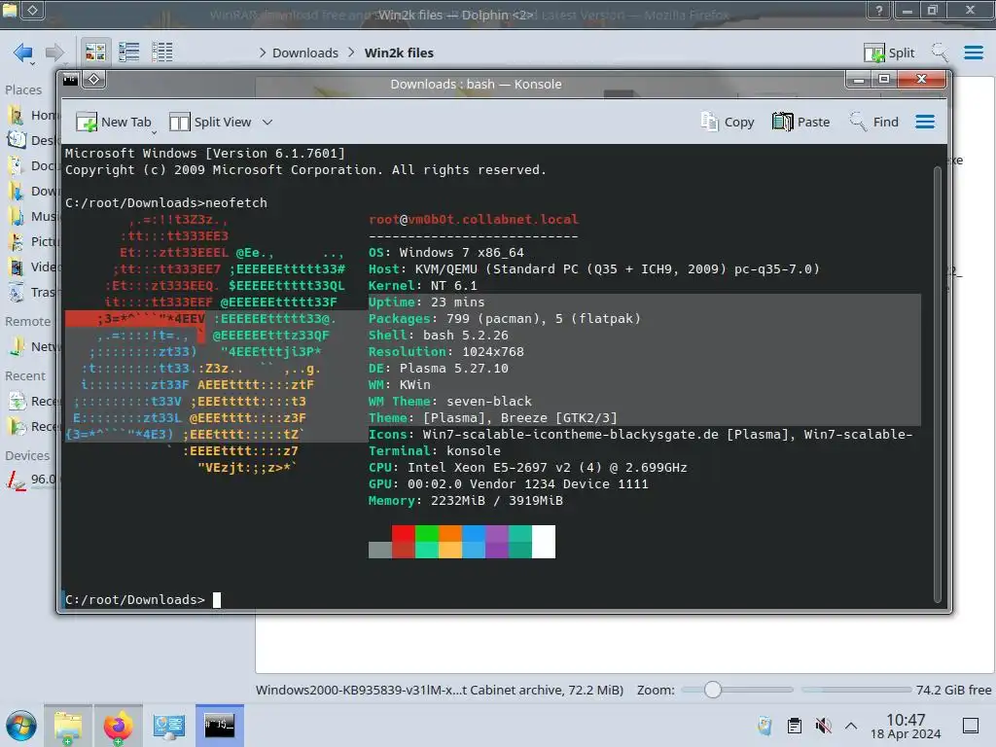Open Pictures in Places panel

point(32,242)
